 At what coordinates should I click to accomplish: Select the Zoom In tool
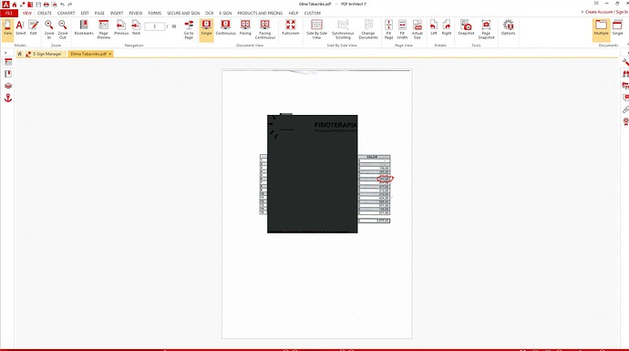49,29
